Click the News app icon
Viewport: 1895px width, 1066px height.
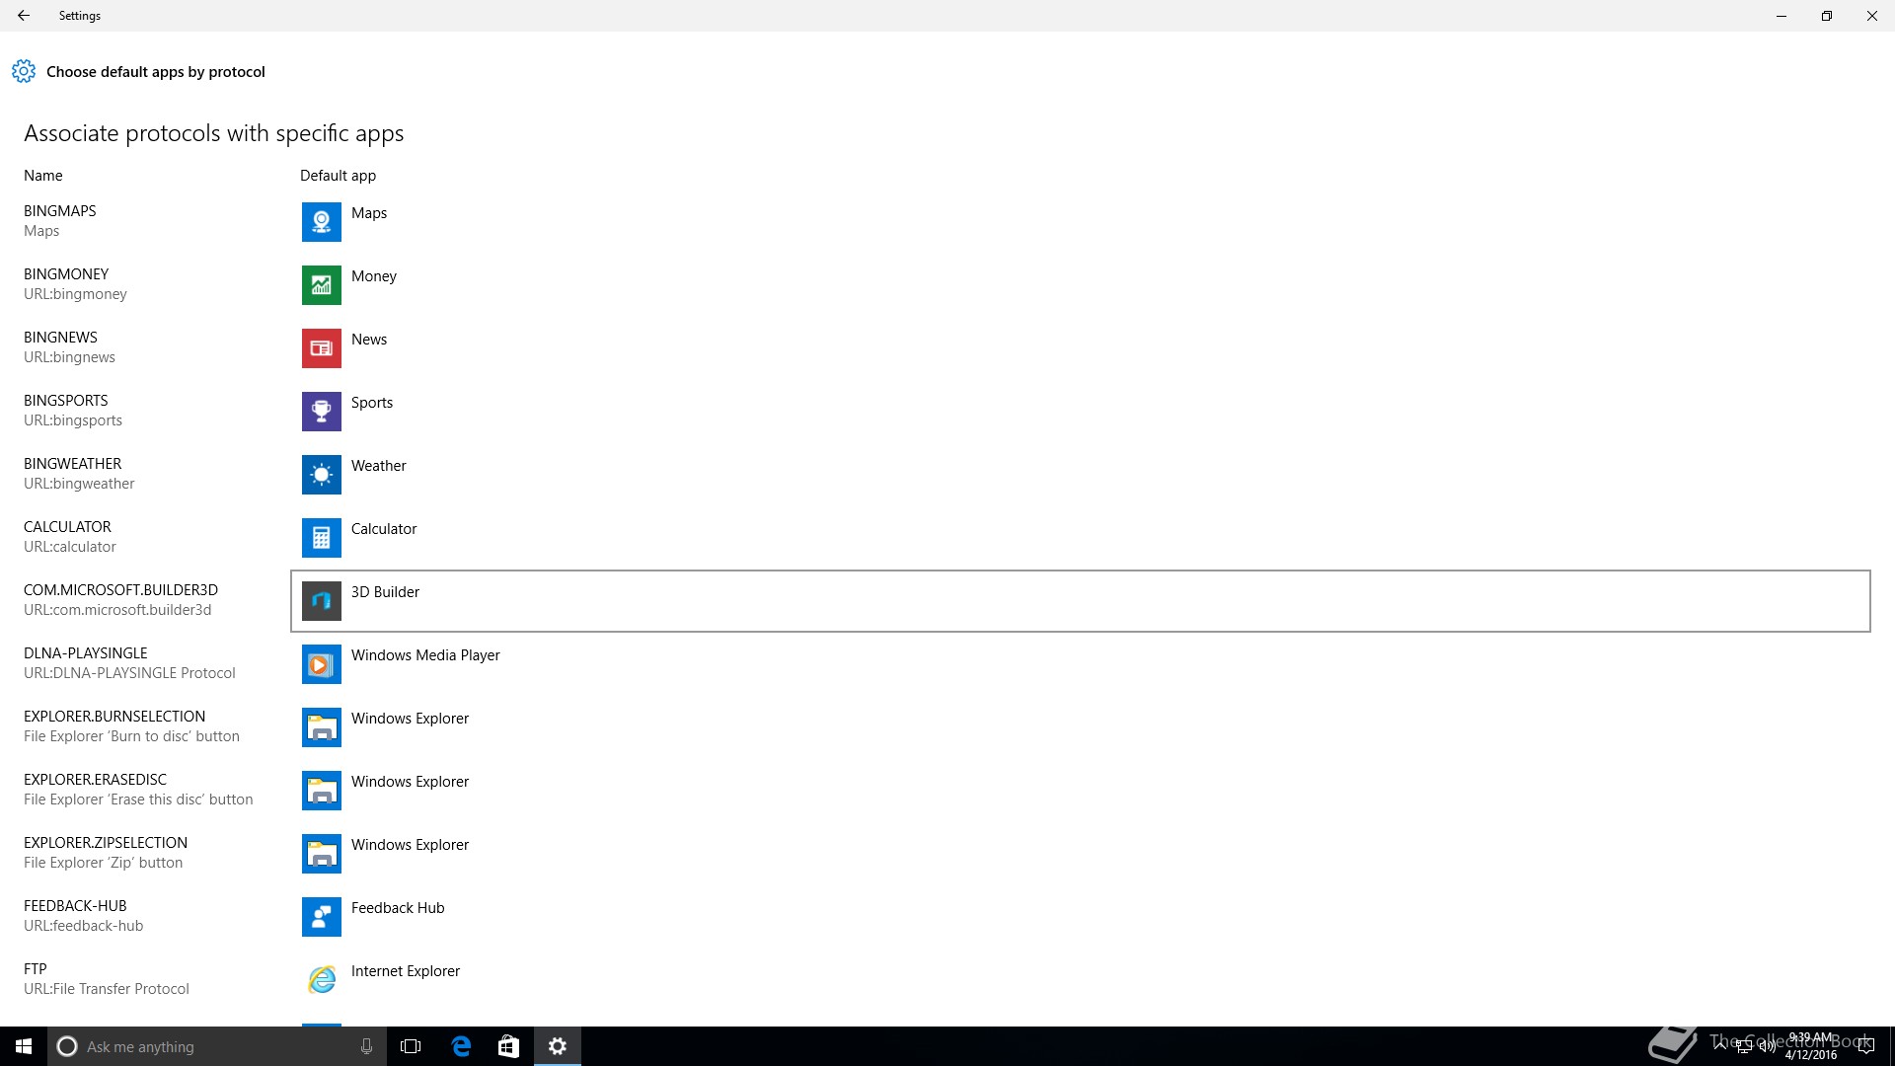(x=321, y=348)
